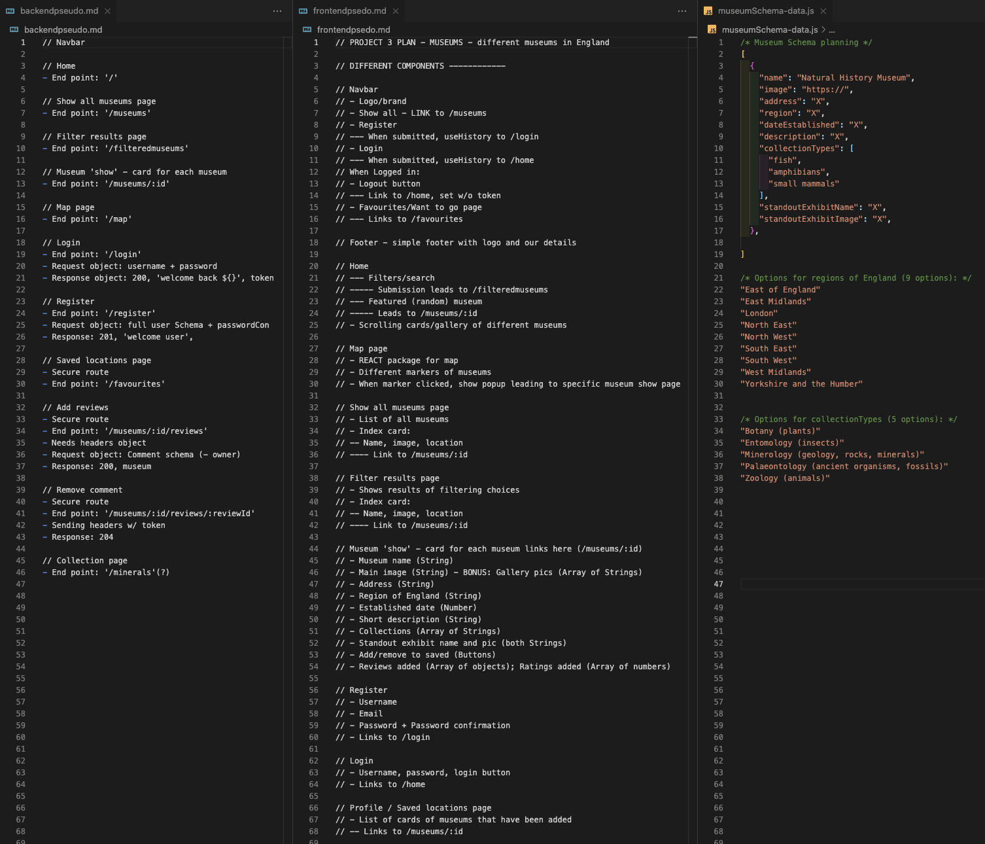Close the museumSchema-data.js tab
Image resolution: width=985 pixels, height=844 pixels.
[823, 11]
